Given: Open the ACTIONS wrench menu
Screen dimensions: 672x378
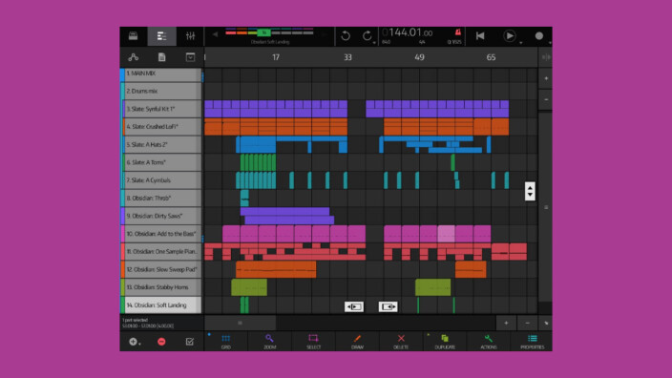Looking at the screenshot, I should (489, 342).
